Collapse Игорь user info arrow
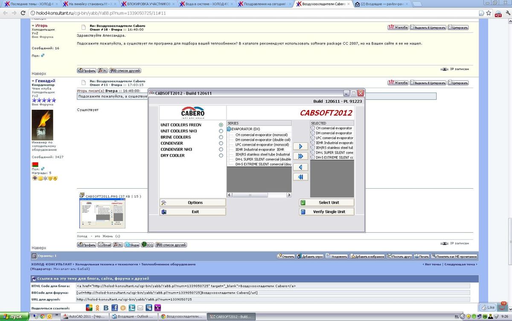 [33, 26]
